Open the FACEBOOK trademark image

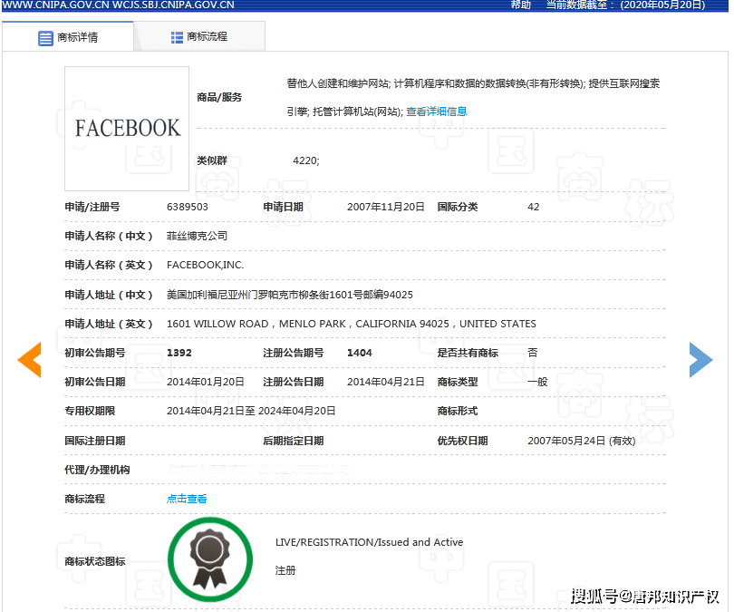point(127,128)
